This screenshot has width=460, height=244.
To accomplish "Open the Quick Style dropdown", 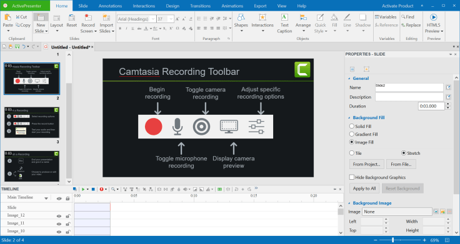I will point(321,23).
